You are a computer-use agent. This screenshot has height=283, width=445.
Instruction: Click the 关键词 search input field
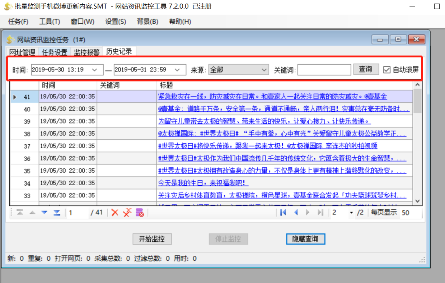pos(324,70)
